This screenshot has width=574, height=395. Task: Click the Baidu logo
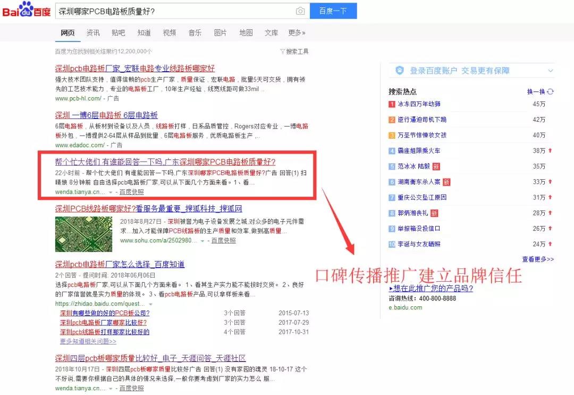tap(27, 10)
